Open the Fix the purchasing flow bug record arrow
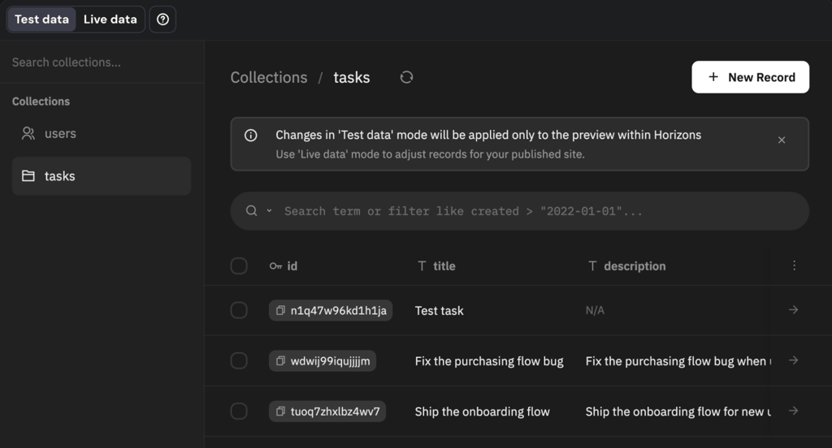 tap(793, 360)
